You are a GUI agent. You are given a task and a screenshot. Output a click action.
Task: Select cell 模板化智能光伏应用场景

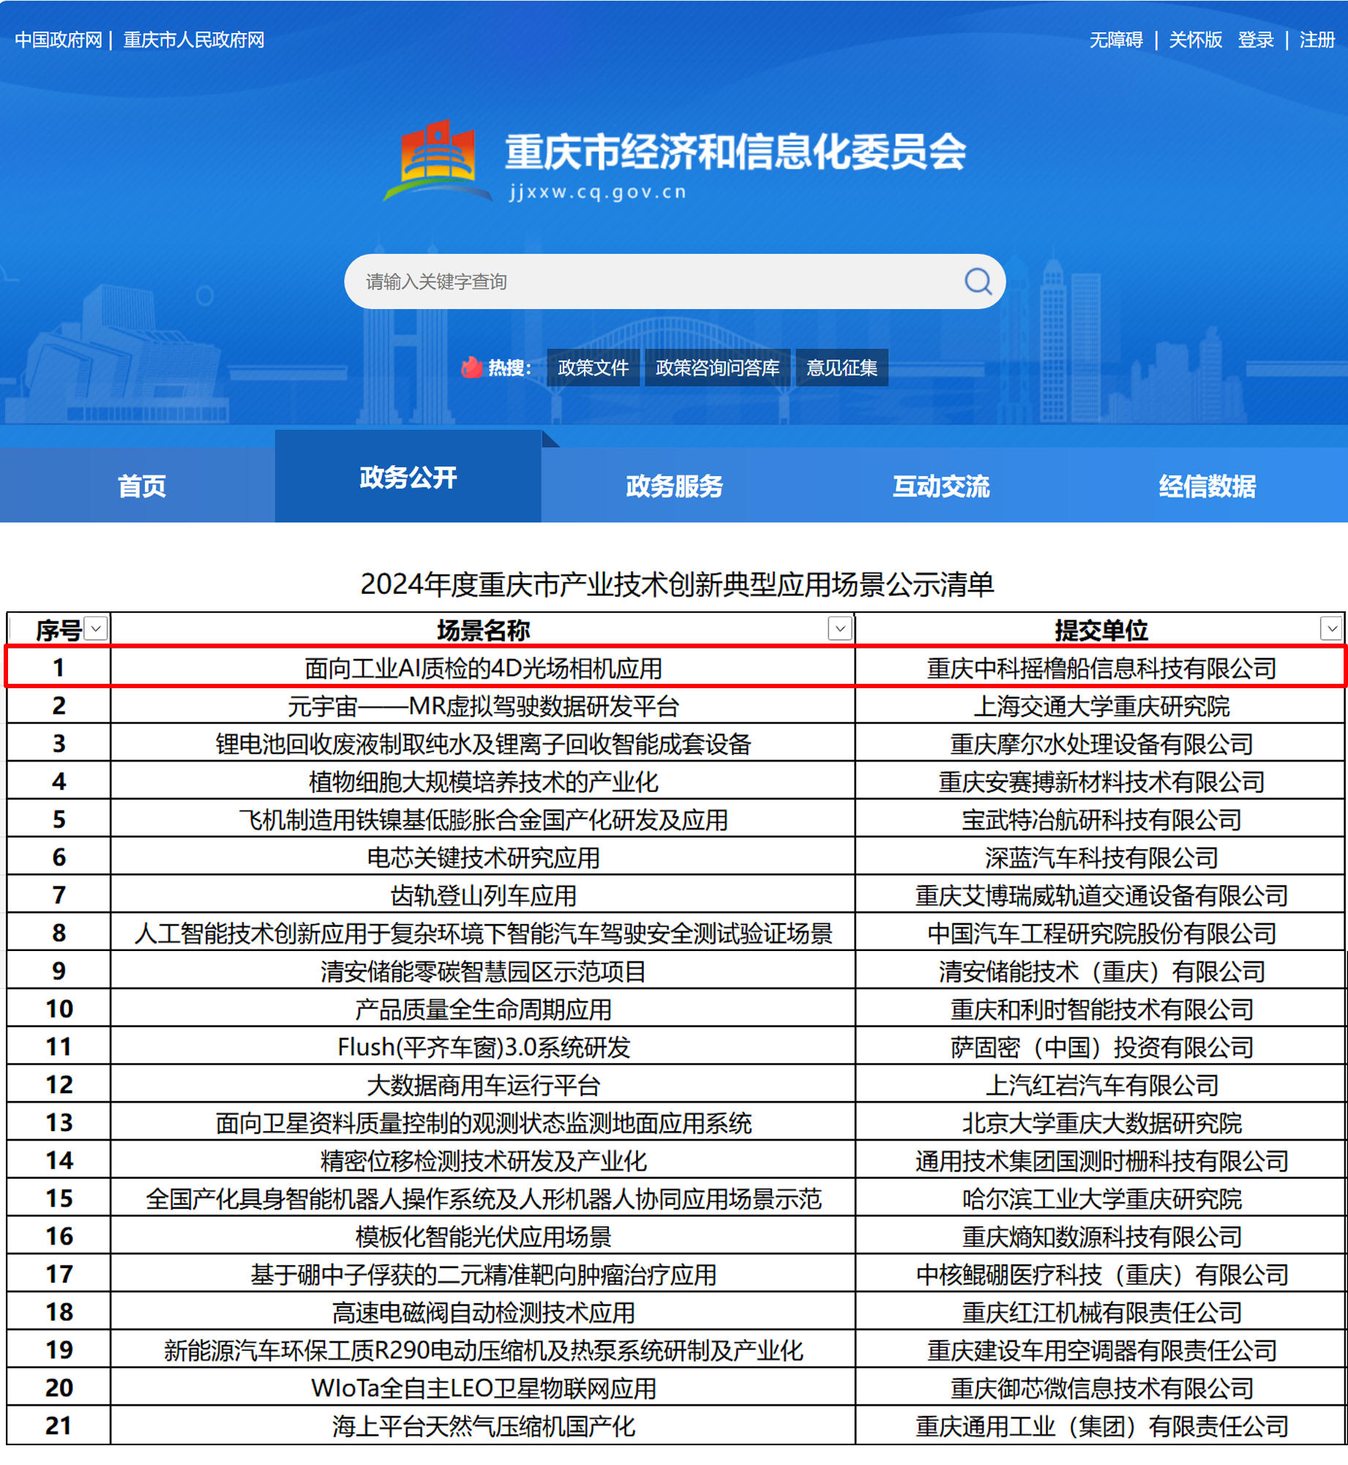point(483,1237)
